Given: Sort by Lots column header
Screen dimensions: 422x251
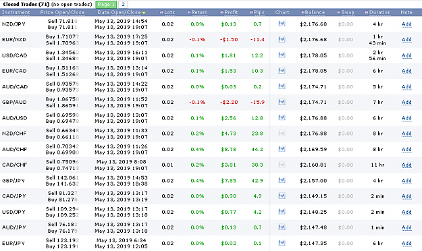Looking at the screenshot, I should click(169, 12).
